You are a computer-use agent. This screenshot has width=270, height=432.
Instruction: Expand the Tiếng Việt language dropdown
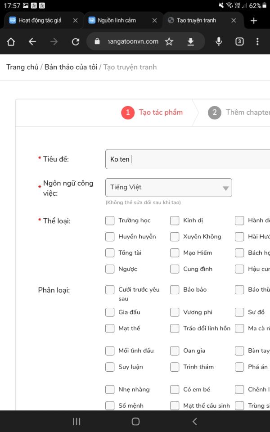tap(169, 188)
